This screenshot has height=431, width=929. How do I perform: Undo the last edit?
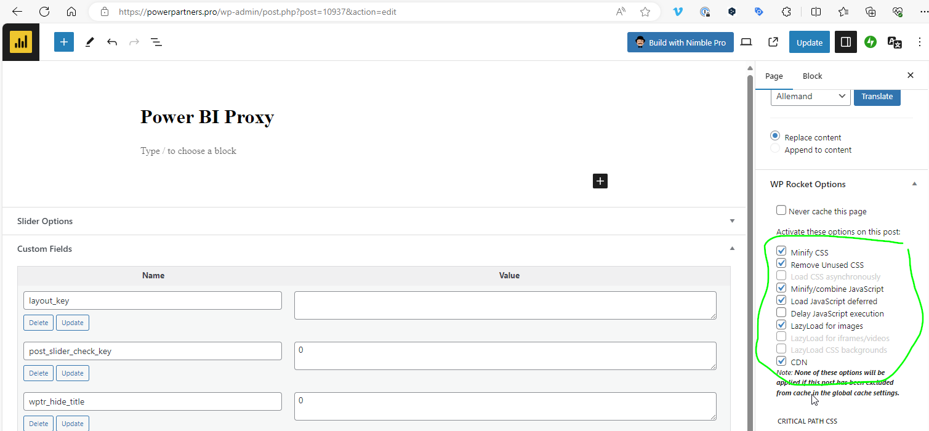pyautogui.click(x=112, y=42)
